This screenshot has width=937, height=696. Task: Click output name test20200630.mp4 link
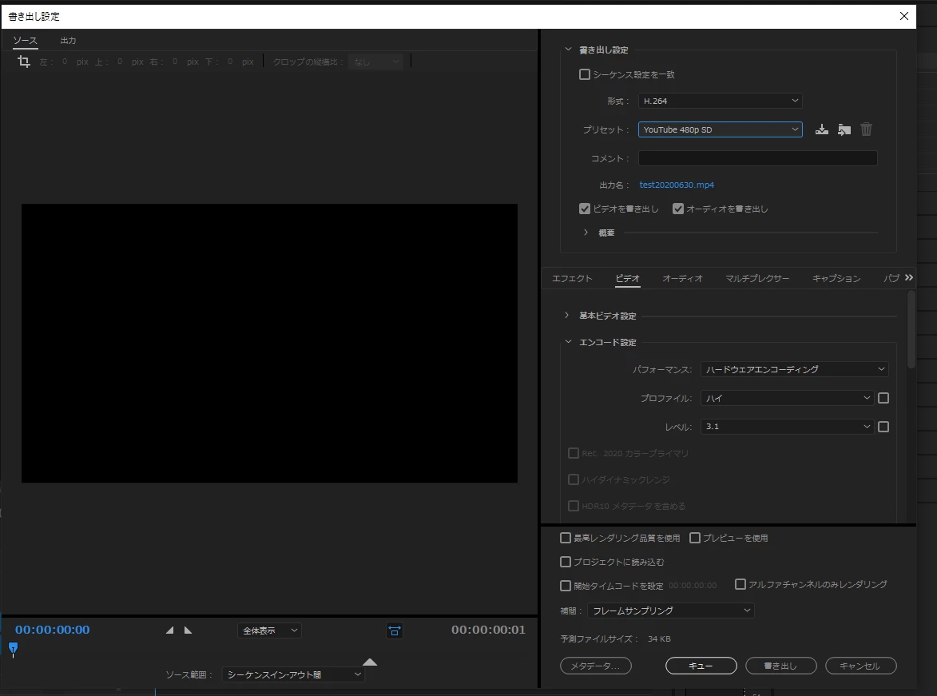click(677, 185)
